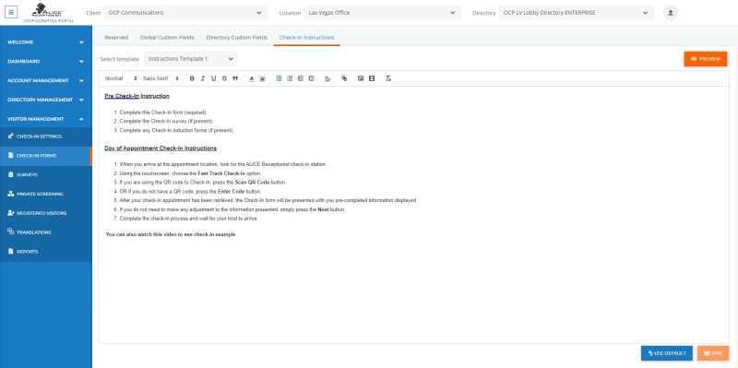The image size is (738, 368).
Task: Click the line about pressing the Next button
Action: [x=232, y=209]
